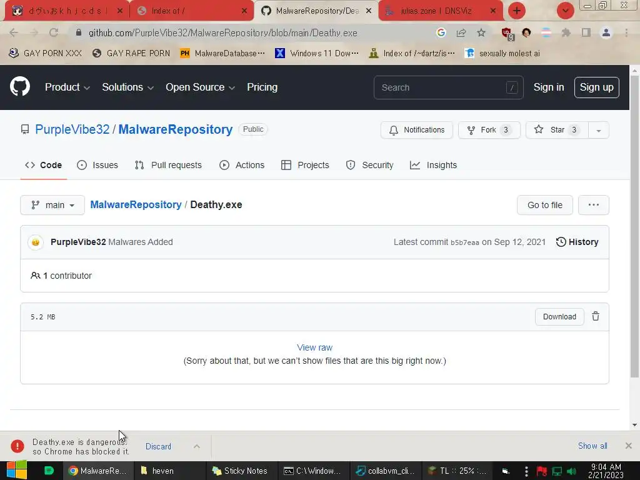Image resolution: width=640 pixels, height=480 pixels.
Task: Open the GitHub home logo
Action: tap(19, 86)
